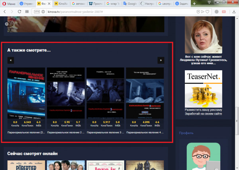
Task: Click the 5.95 КиноПоиск rating
Action: click(x=67, y=124)
